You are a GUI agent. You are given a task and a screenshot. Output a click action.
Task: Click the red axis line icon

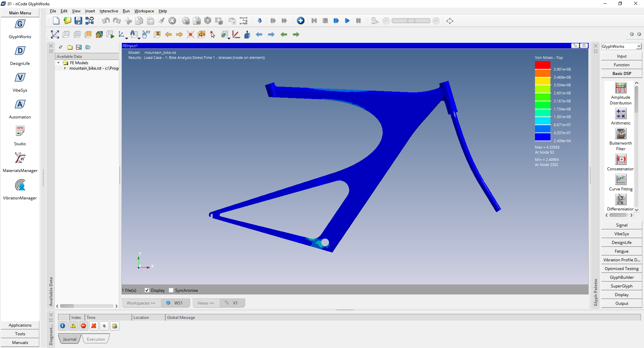tap(236, 34)
